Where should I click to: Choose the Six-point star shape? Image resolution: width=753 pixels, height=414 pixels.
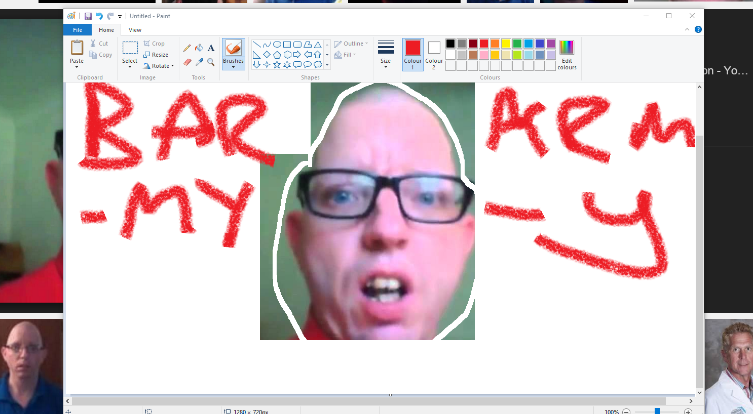[287, 65]
